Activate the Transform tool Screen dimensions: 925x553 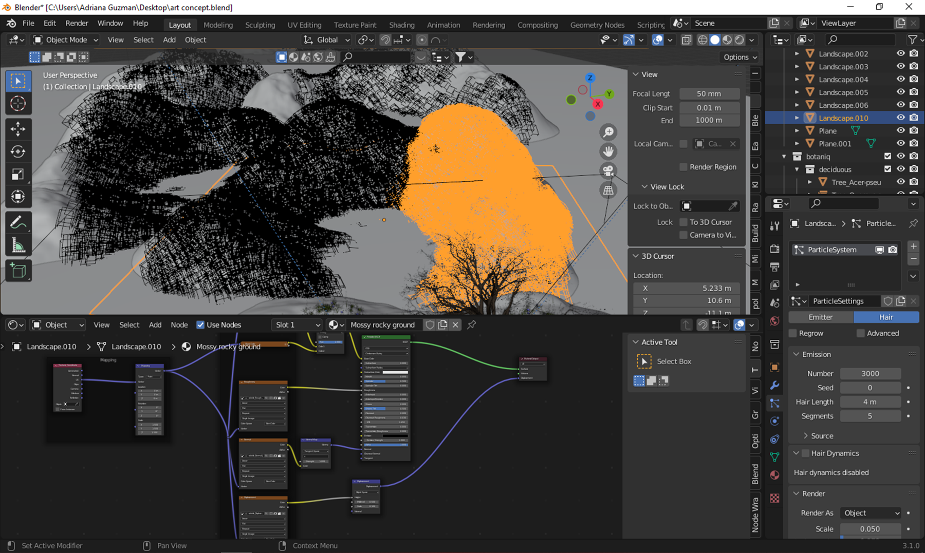(x=18, y=197)
